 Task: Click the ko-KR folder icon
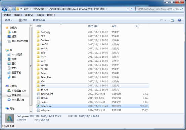coord(38,65)
